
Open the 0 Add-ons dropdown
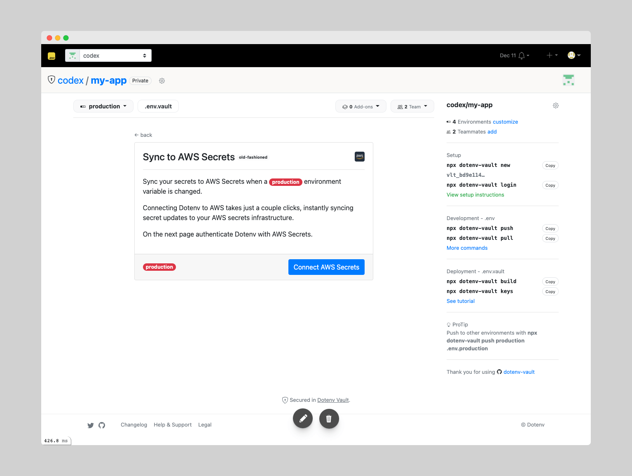pos(360,106)
